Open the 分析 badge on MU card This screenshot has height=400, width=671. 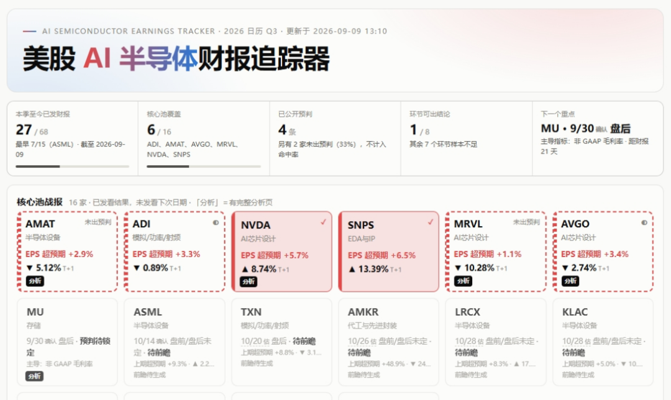[x=34, y=376]
